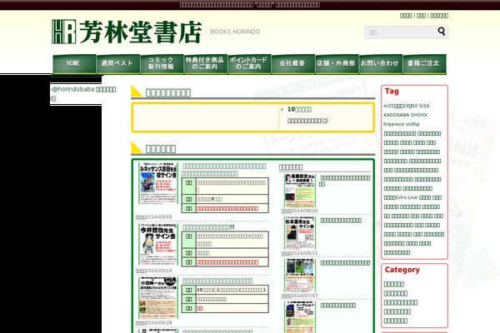Open the 会社概要 menu tab
The image size is (500, 333).
coord(292,64)
